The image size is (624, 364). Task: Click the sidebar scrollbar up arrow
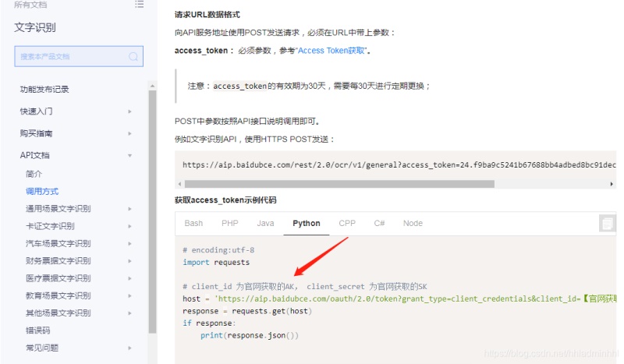(152, 86)
